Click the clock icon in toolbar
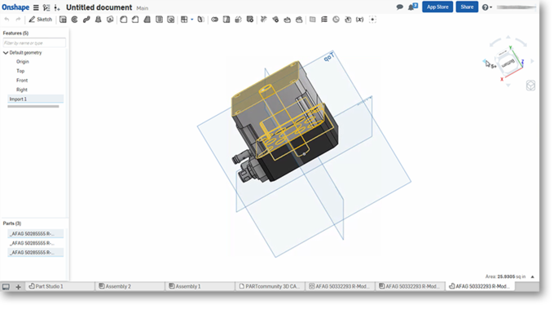Image resolution: width=554 pixels, height=309 pixels. point(336,20)
